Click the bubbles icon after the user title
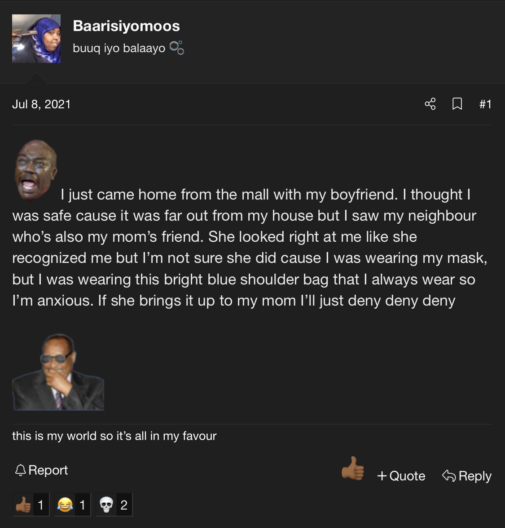Image resolution: width=505 pixels, height=528 pixels. coord(176,48)
